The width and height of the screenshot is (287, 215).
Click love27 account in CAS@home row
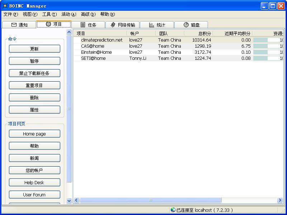click(x=136, y=46)
